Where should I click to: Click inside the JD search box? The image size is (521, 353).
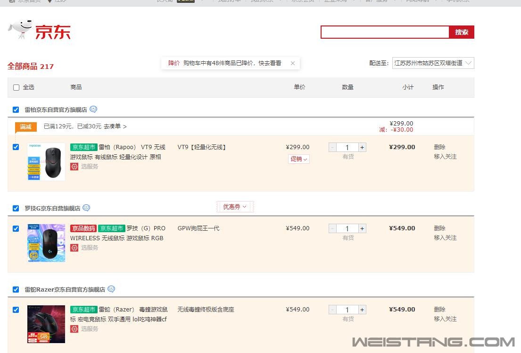point(385,32)
